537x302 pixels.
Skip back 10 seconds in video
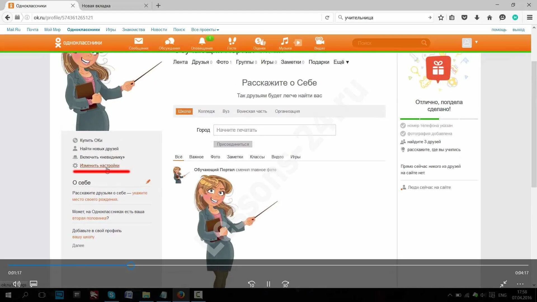pos(251,284)
